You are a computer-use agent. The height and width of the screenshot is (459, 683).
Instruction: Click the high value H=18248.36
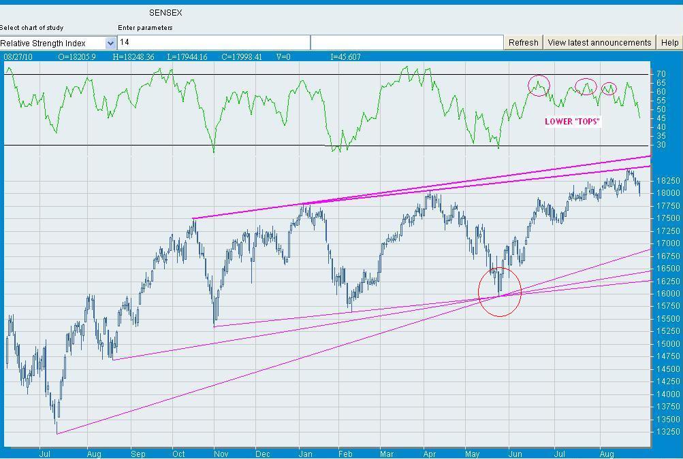pos(133,57)
